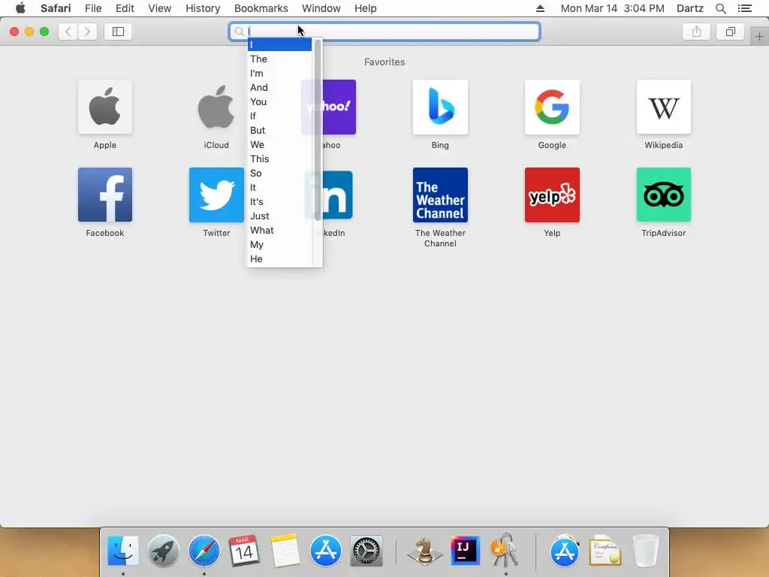
Task: Open the Wikipedia favorite
Action: coord(664,107)
